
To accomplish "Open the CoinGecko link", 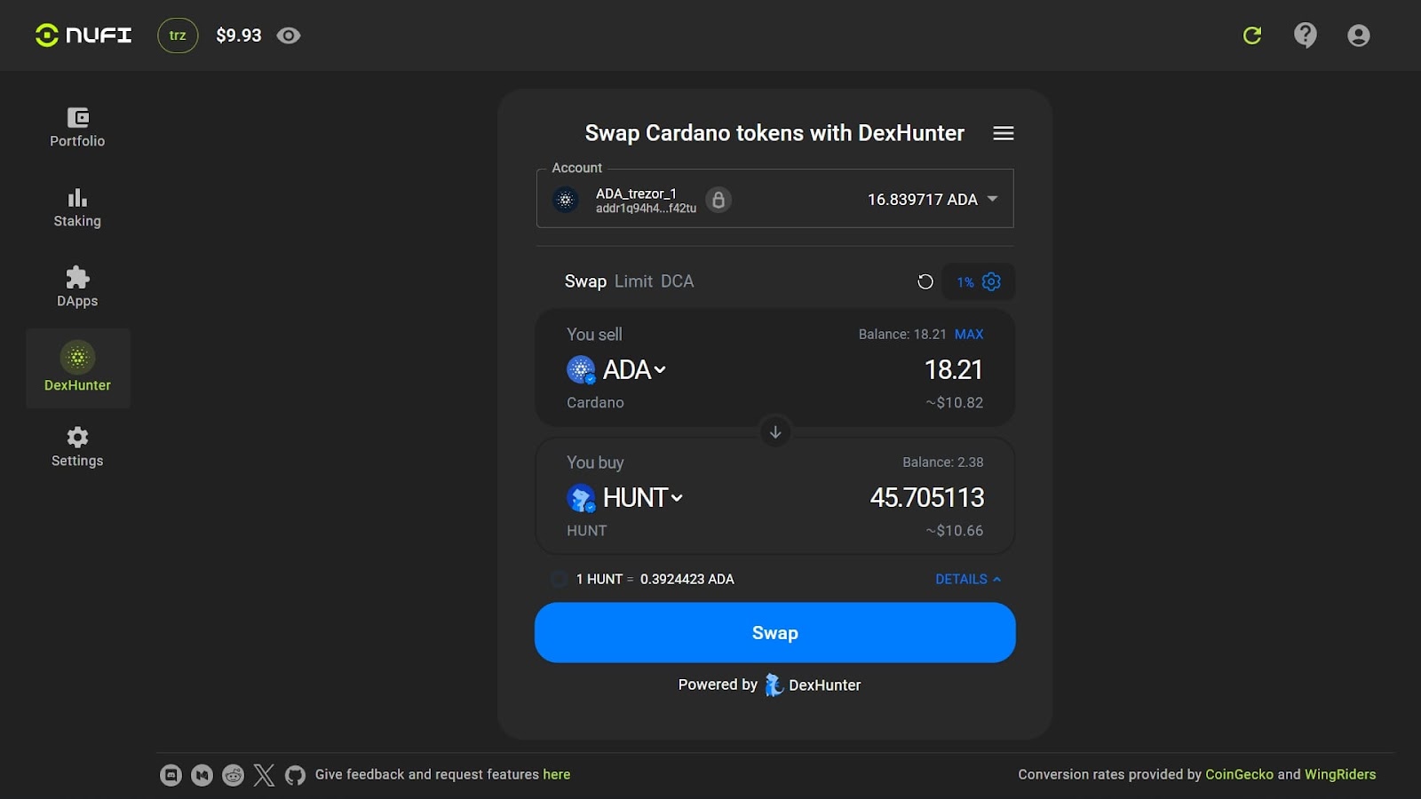I will point(1239,774).
